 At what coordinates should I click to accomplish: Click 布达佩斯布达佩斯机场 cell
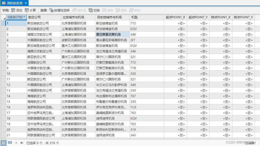112,96
